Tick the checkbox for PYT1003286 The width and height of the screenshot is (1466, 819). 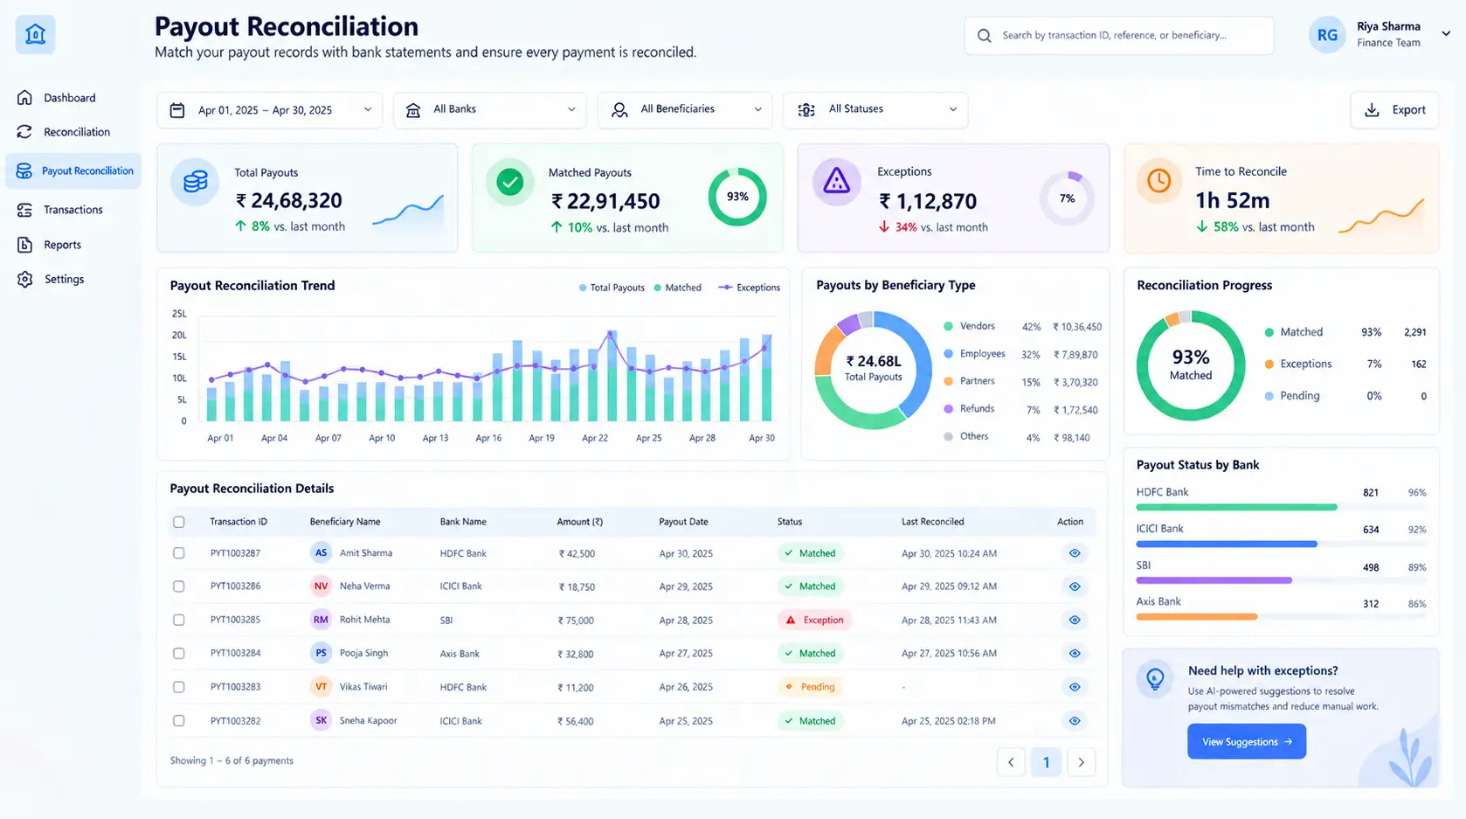(x=179, y=586)
